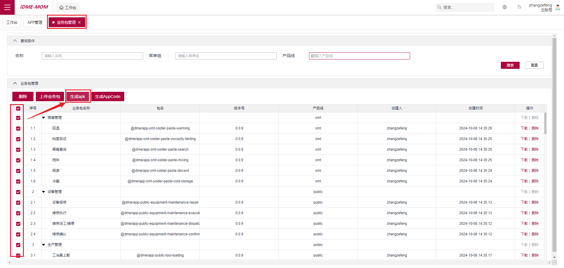
Task: Close the 业务包管理 tab with X
Action: [79, 22]
